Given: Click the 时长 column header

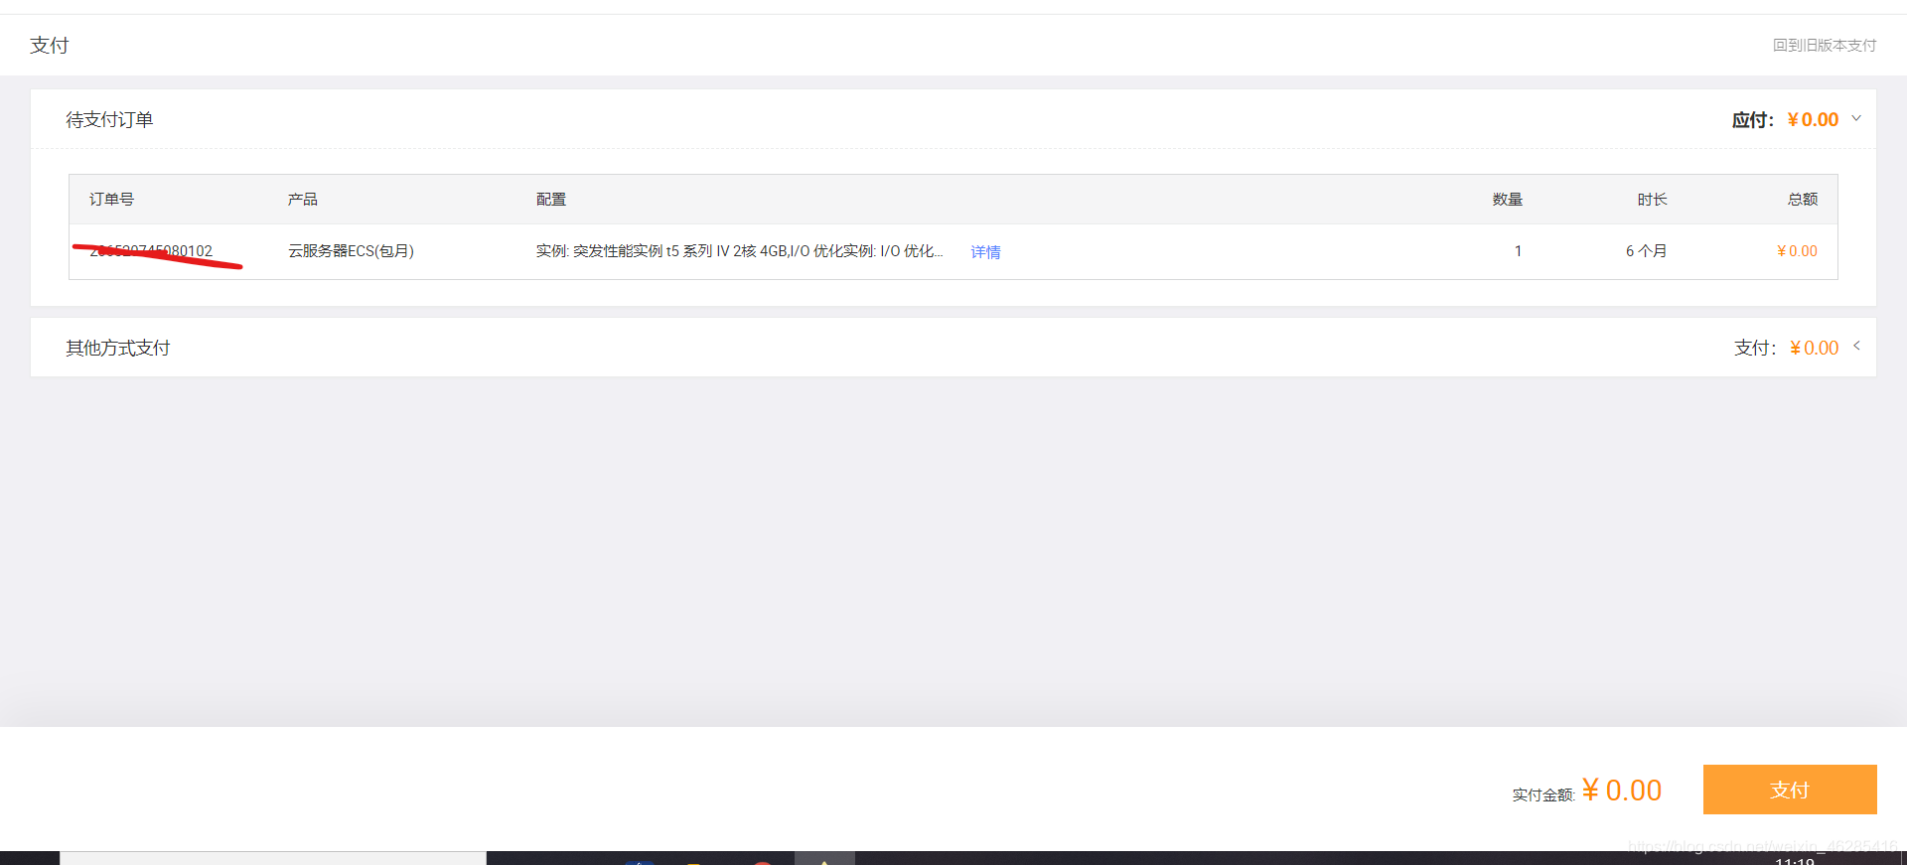Looking at the screenshot, I should (x=1653, y=199).
